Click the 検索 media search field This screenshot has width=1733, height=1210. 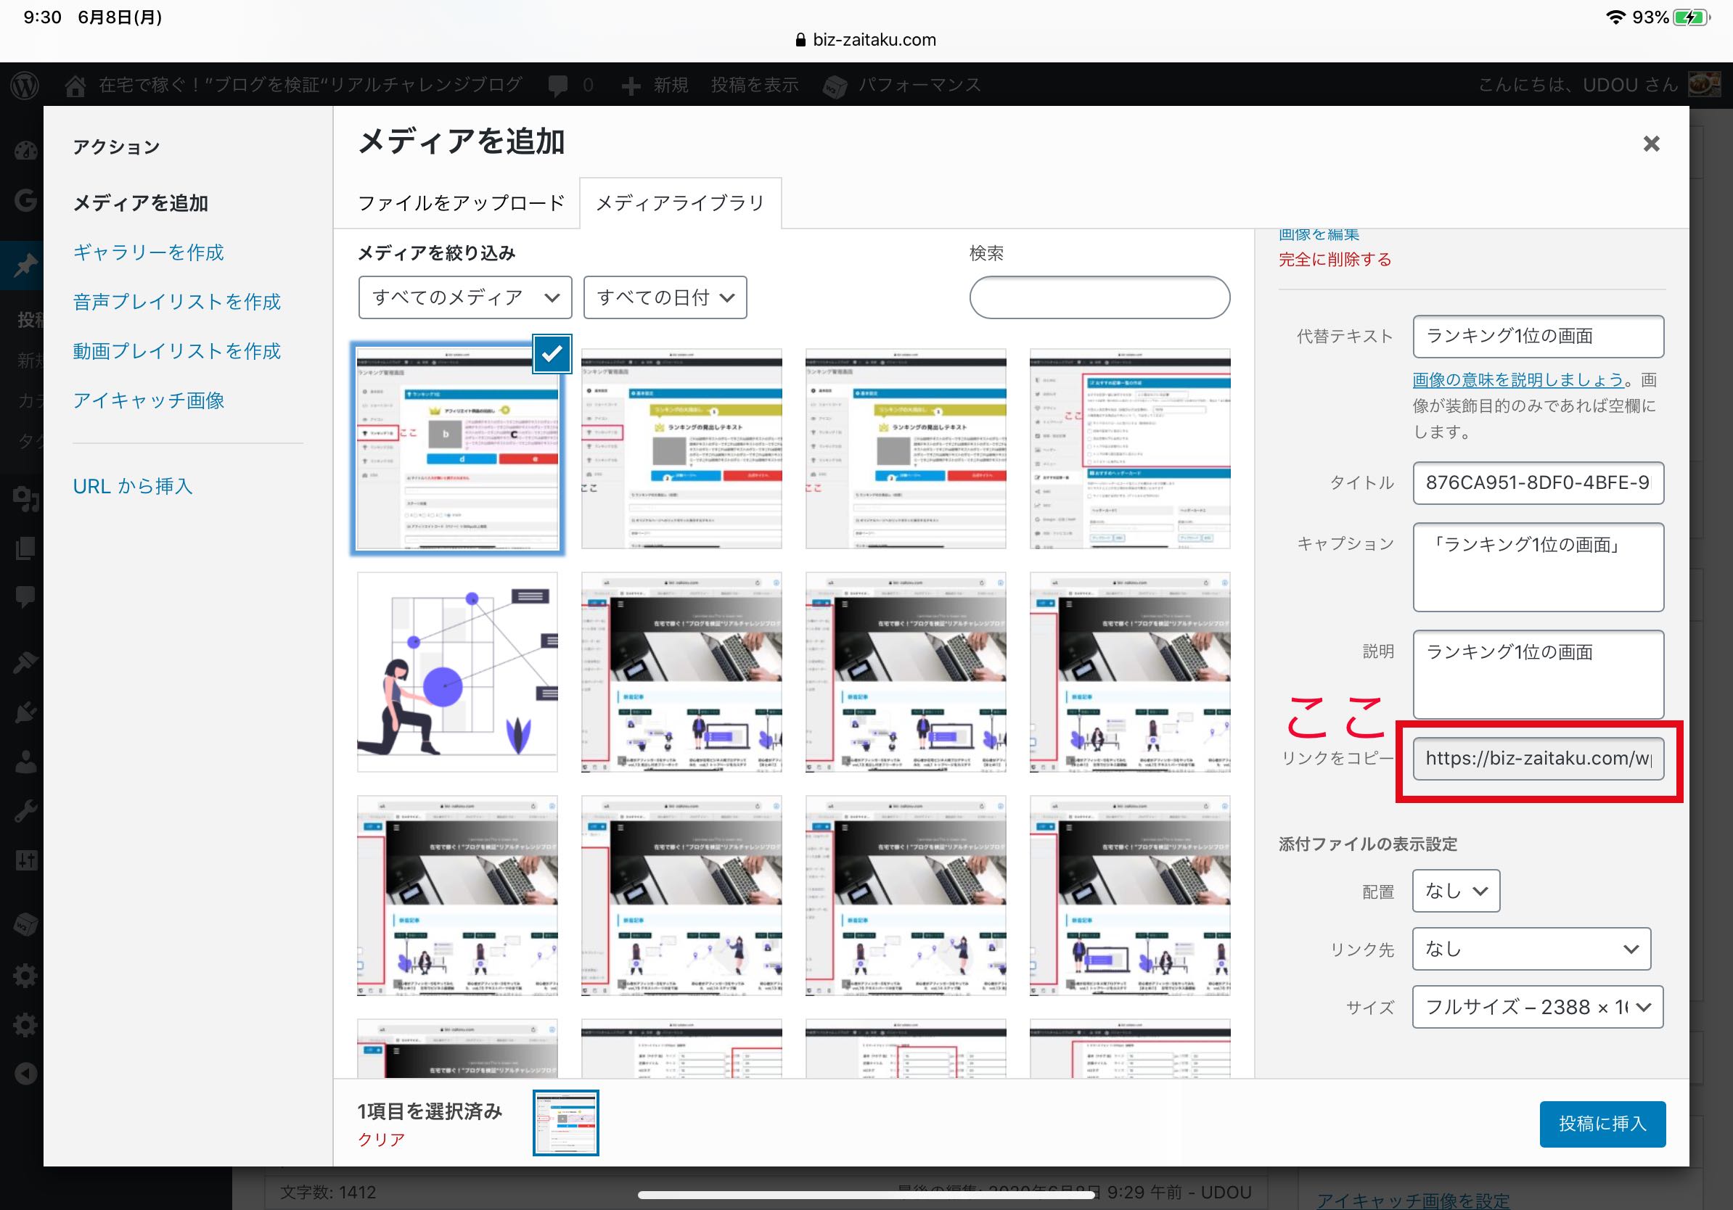pyautogui.click(x=1099, y=297)
